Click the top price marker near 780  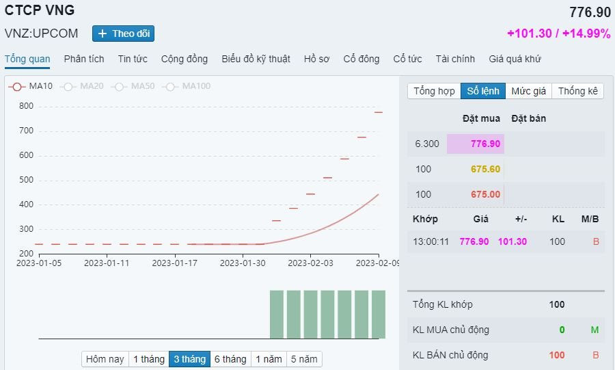click(x=379, y=112)
